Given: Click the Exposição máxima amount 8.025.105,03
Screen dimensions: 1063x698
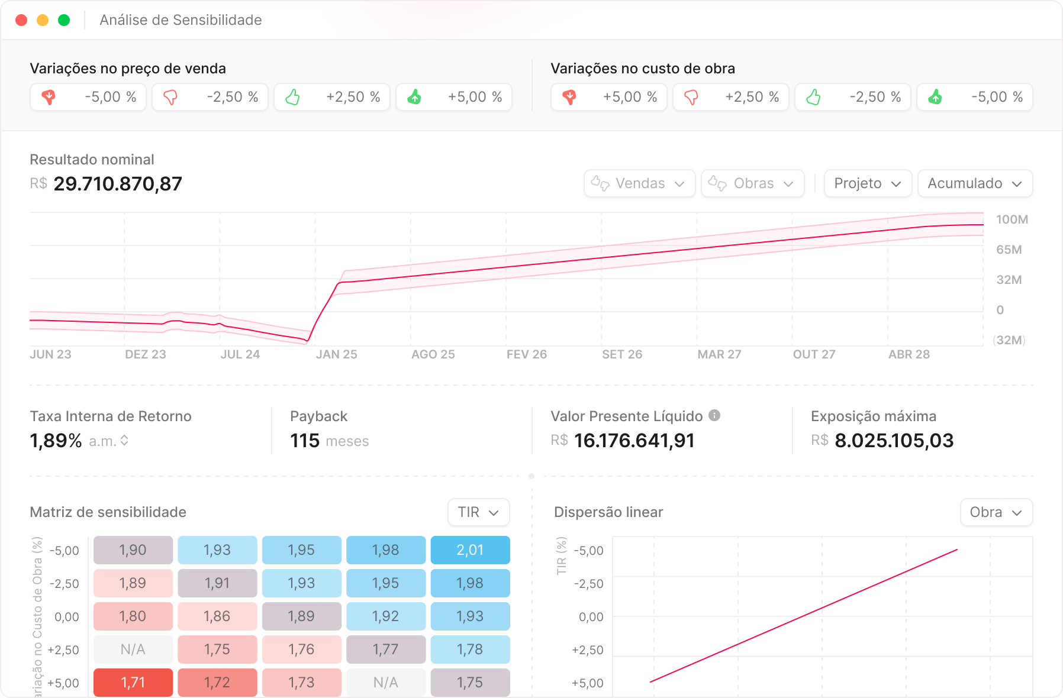Looking at the screenshot, I should (x=894, y=441).
